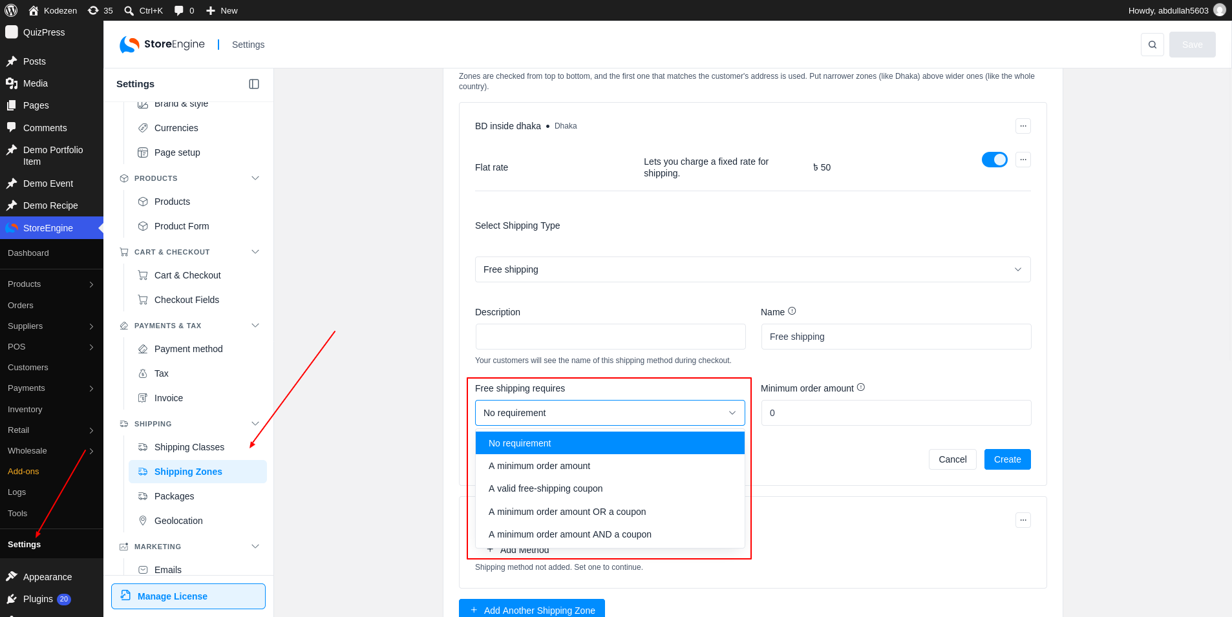
Task: Choose 'A minimum order amount' option
Action: 610,466
